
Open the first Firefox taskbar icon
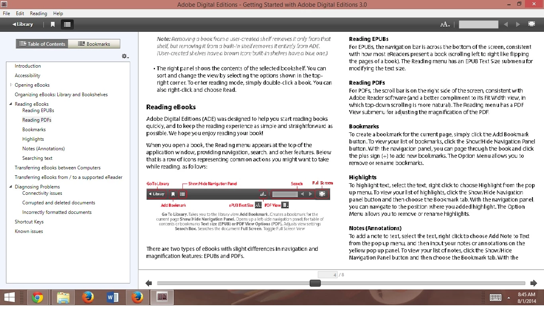(x=88, y=297)
